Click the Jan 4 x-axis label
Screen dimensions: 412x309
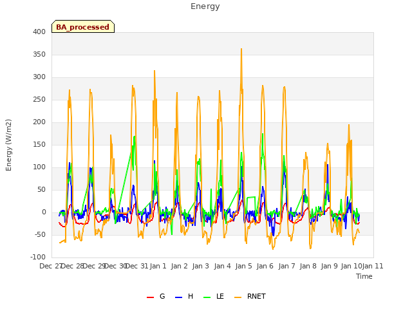[x=223, y=267]
